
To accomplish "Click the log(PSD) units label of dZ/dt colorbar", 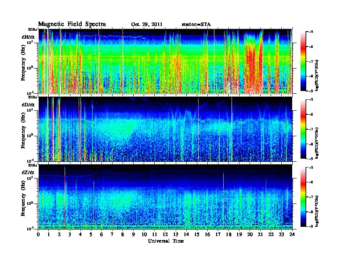I will click(x=317, y=211).
